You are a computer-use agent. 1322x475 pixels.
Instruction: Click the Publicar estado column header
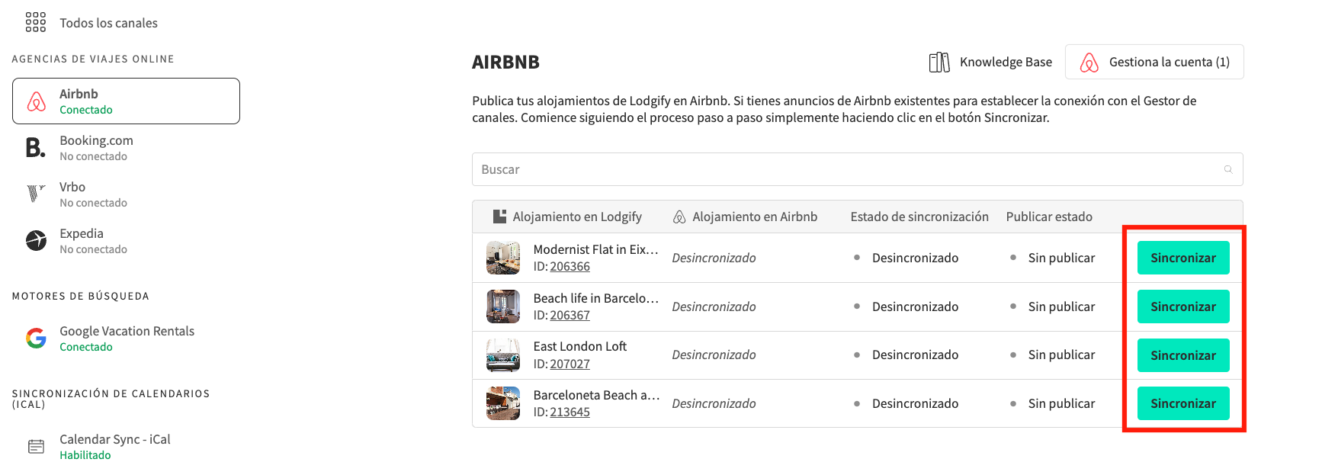pyautogui.click(x=1049, y=217)
